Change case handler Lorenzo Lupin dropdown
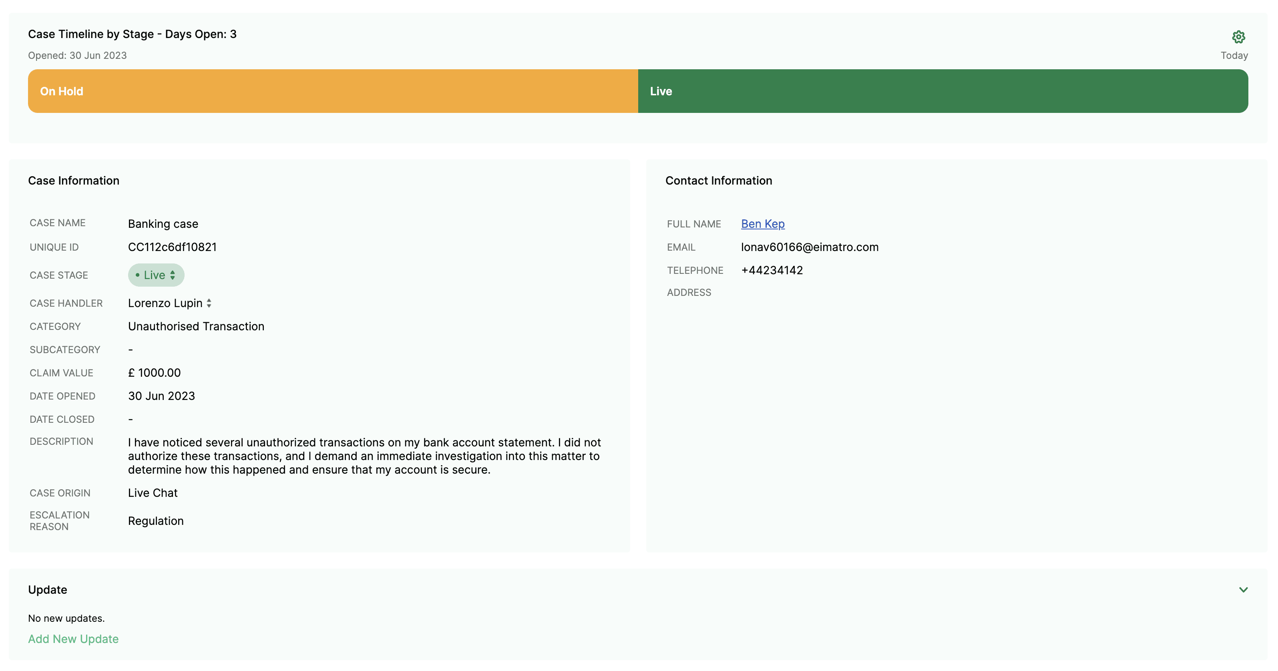Screen dimensions: 1278x671 point(166,303)
